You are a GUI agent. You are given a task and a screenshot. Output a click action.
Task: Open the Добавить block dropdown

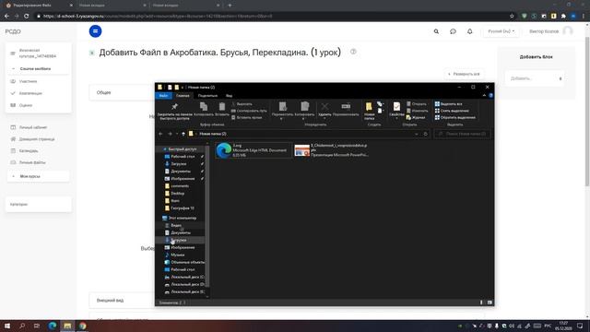pos(536,78)
